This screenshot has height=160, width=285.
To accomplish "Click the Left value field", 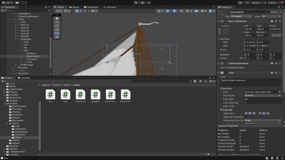I will [249, 29].
